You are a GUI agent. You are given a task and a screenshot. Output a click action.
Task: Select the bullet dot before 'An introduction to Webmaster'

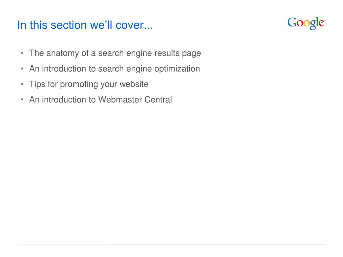point(22,99)
